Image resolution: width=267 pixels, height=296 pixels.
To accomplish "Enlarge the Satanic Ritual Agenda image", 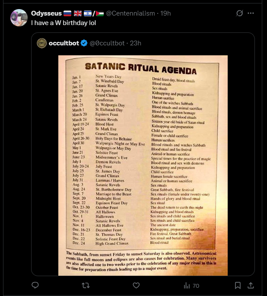I will coord(143,166).
